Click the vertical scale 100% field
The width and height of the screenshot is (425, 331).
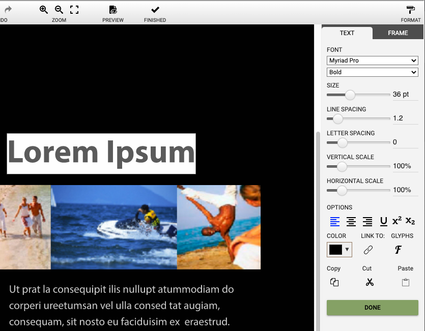click(406, 166)
